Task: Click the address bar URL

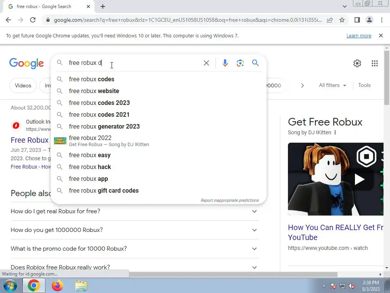Action: [188, 20]
